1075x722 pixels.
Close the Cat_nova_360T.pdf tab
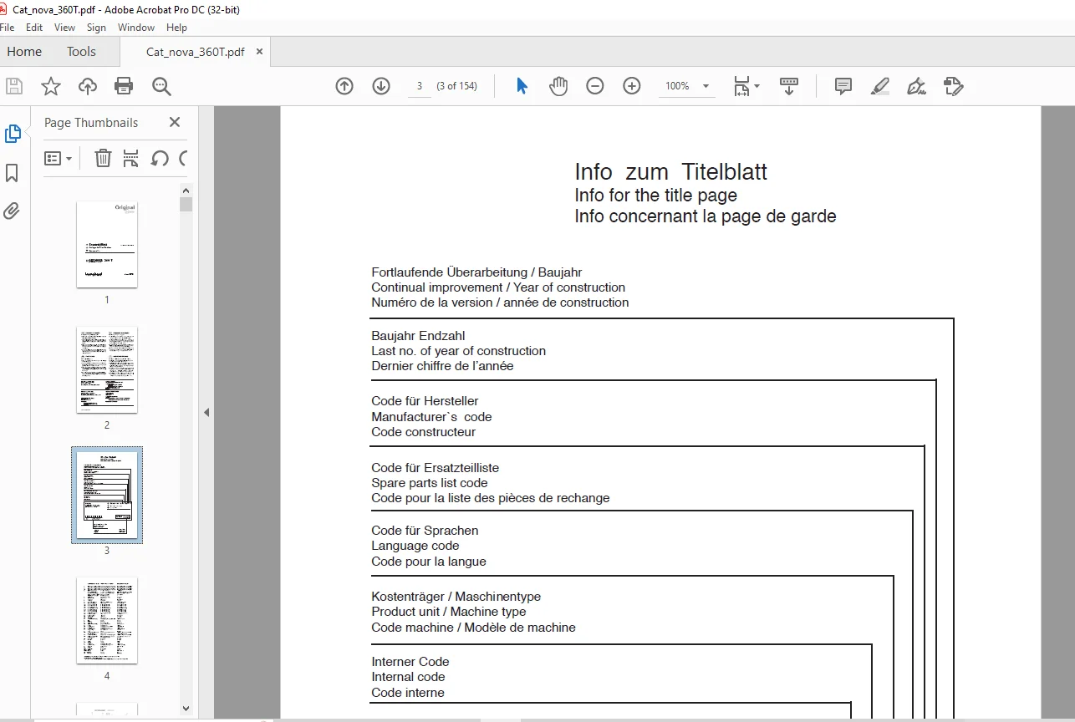point(259,52)
